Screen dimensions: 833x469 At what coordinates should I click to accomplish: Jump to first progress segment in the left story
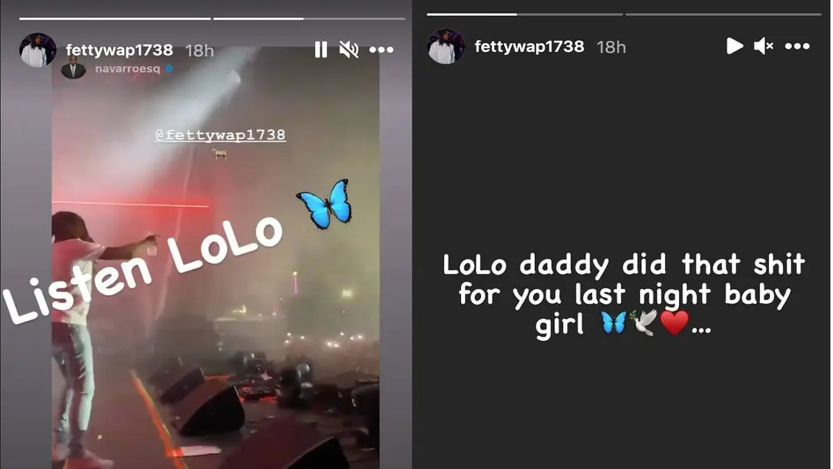click(115, 18)
